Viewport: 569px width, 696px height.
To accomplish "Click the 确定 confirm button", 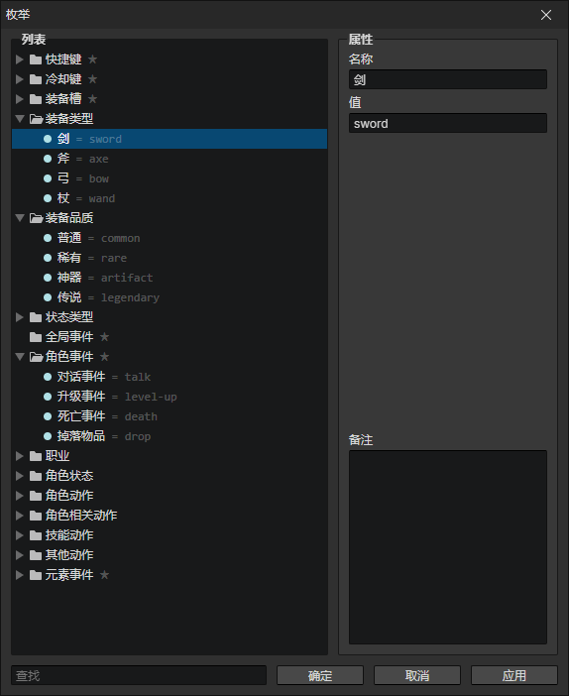I will pyautogui.click(x=320, y=675).
